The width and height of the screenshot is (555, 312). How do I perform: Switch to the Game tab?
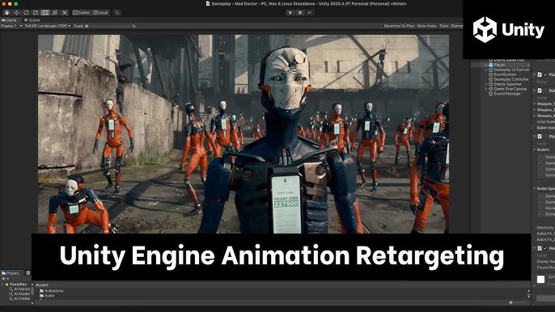pyautogui.click(x=9, y=20)
